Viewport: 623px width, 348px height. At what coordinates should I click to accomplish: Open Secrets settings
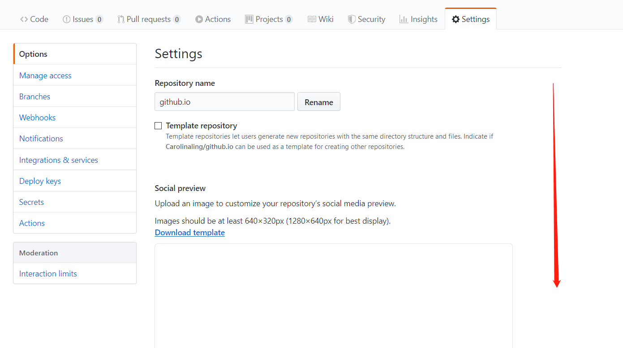75,202
